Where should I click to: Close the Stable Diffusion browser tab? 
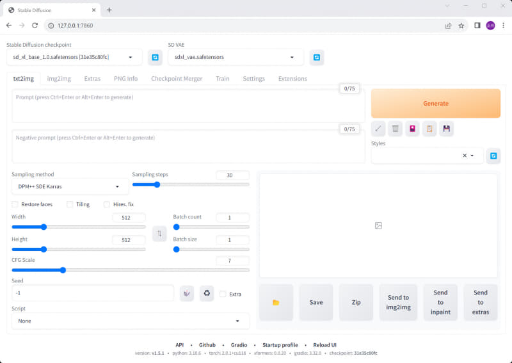pos(93,10)
